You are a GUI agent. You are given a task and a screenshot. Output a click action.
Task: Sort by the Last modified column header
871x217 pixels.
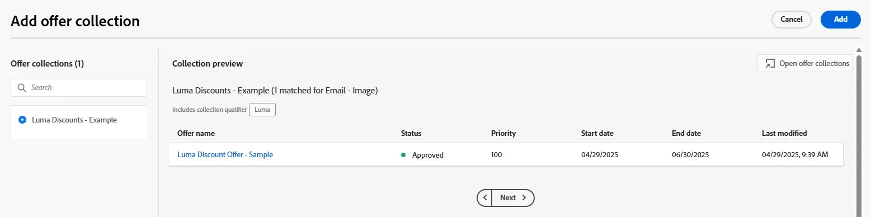pos(784,133)
